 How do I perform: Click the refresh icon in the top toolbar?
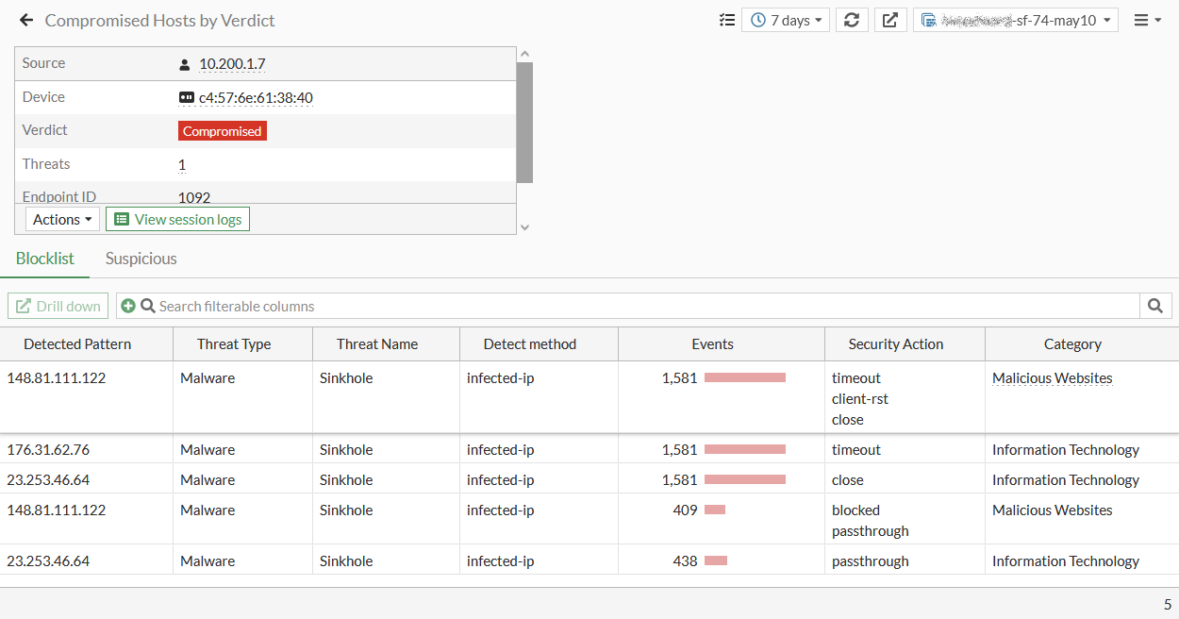coord(852,20)
